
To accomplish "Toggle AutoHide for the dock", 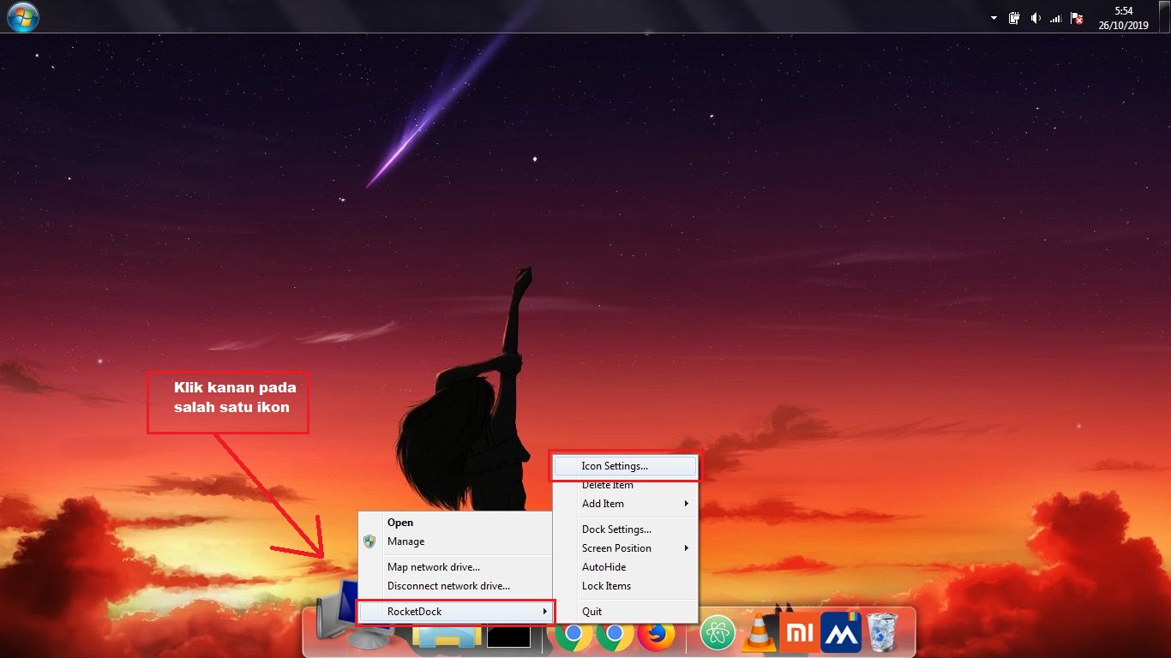I will pyautogui.click(x=625, y=567).
